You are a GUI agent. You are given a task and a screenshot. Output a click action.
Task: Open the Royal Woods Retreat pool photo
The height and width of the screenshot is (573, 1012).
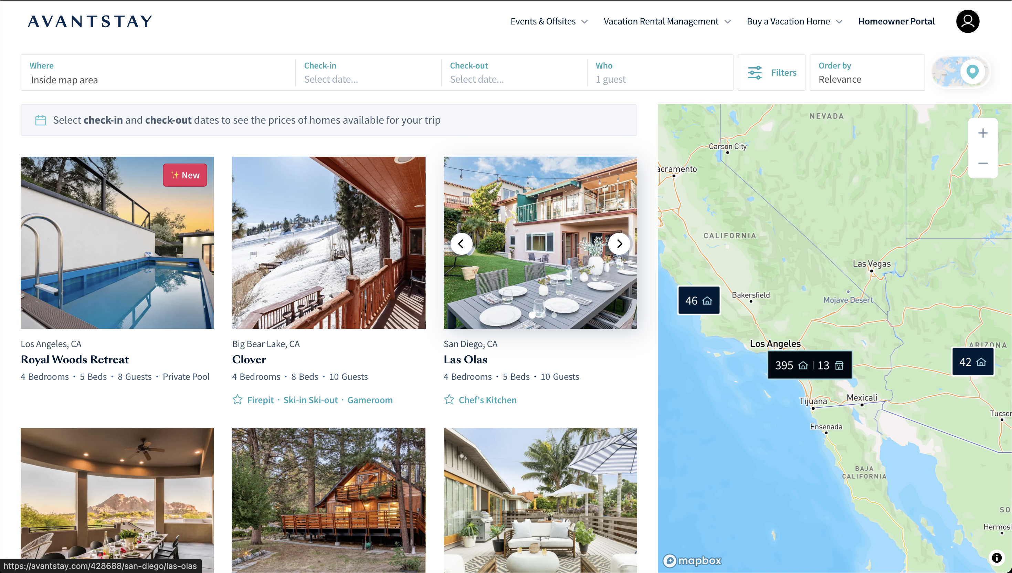[117, 243]
